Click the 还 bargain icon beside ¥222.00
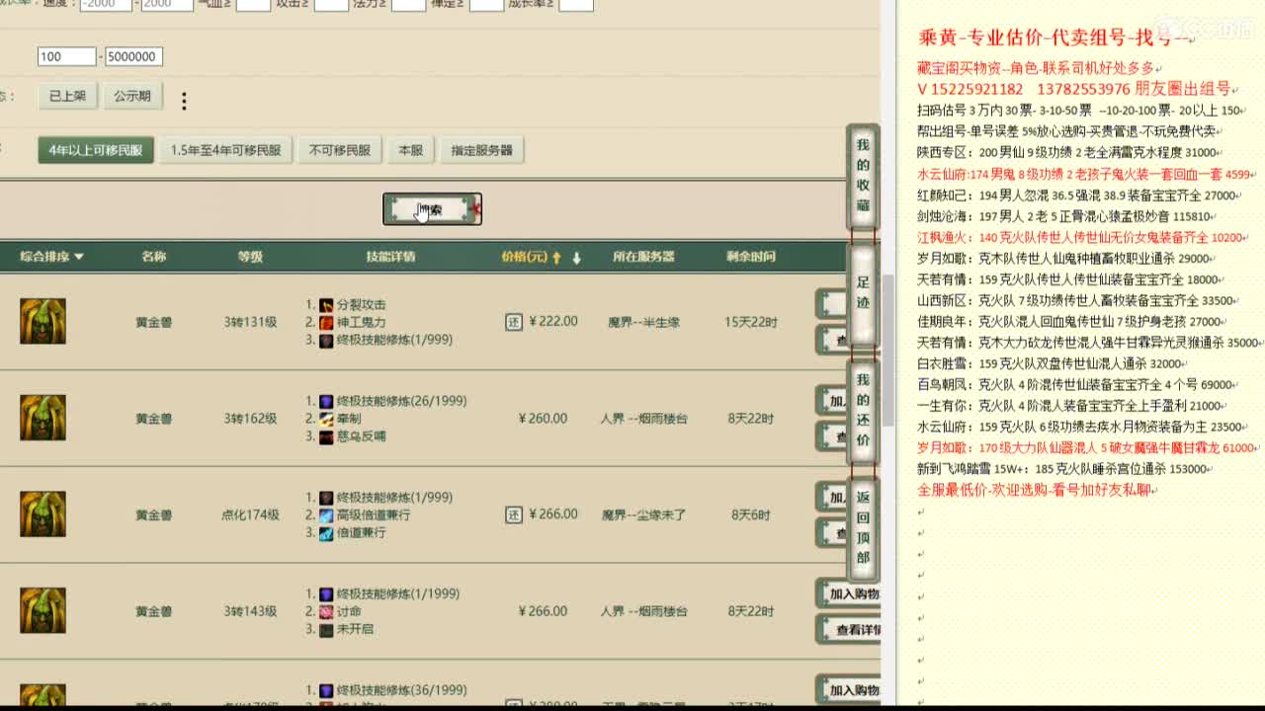The height and width of the screenshot is (711, 1265). [x=514, y=322]
